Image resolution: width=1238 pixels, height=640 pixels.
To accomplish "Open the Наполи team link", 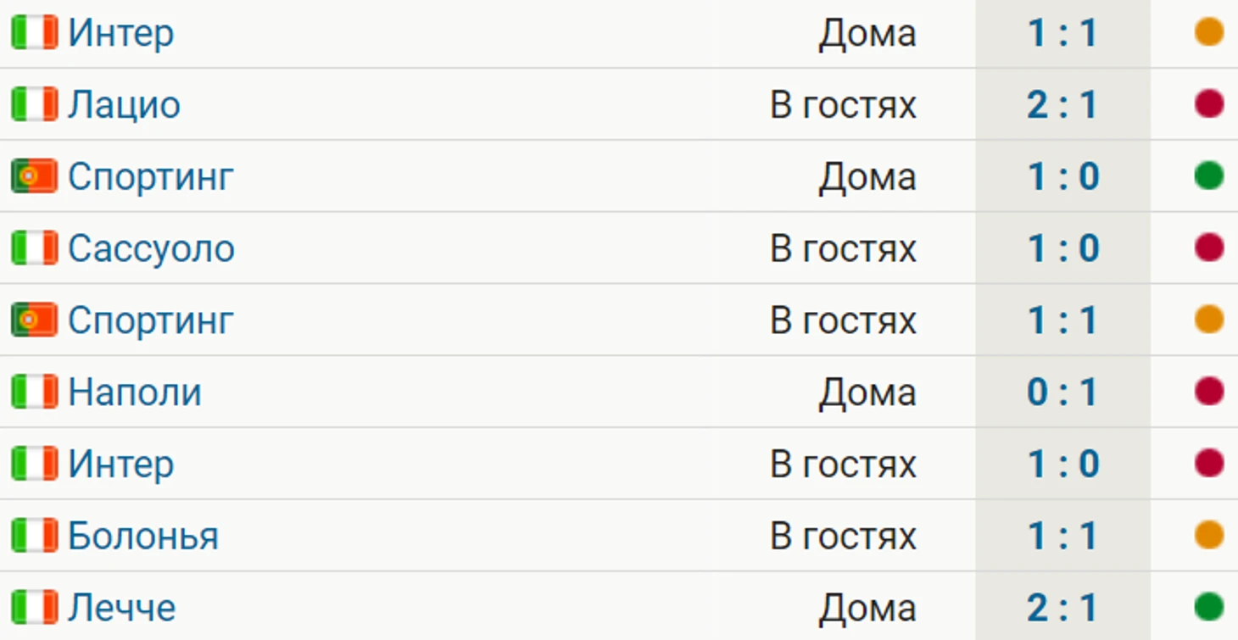I will [134, 392].
